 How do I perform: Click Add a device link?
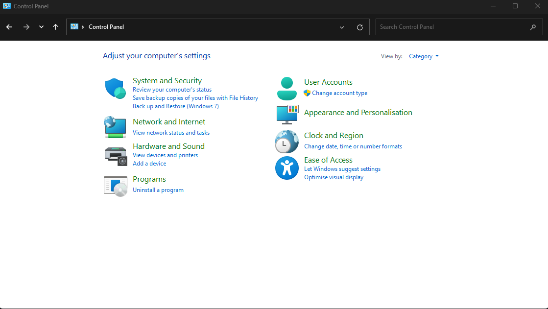pyautogui.click(x=149, y=164)
